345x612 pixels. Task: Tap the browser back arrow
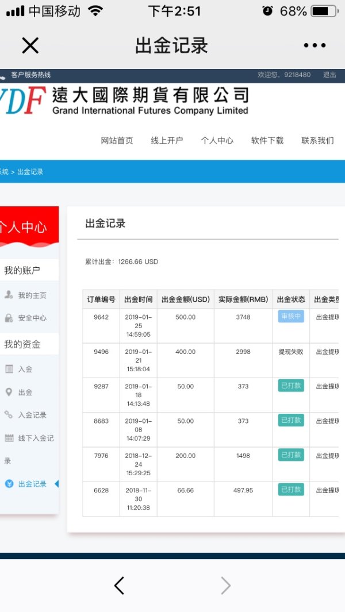(x=119, y=586)
